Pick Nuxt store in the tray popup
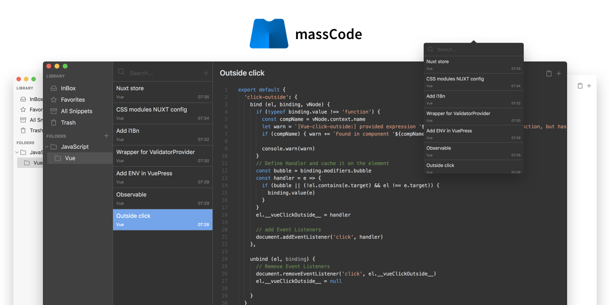The width and height of the screenshot is (610, 305). [x=473, y=65]
